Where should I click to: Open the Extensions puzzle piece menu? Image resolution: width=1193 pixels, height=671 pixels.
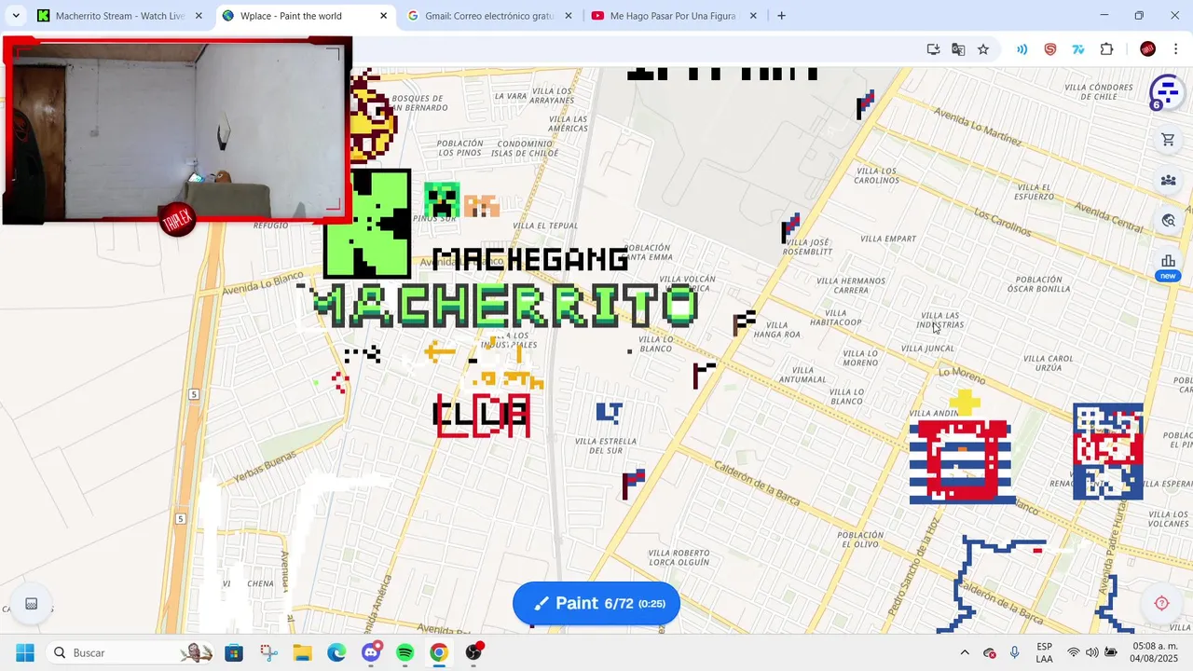click(1107, 49)
